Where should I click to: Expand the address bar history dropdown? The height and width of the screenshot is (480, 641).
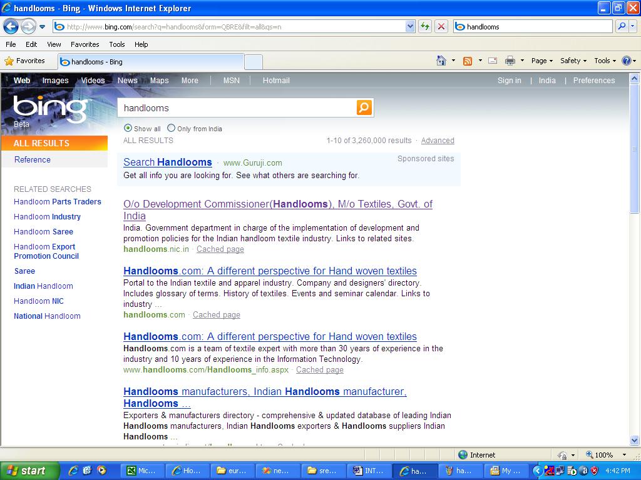point(410,27)
